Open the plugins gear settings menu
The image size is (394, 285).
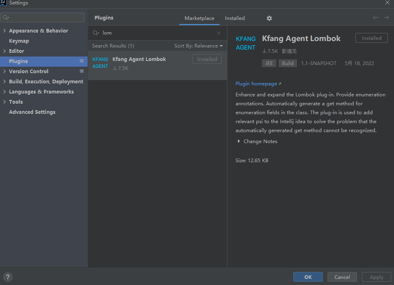click(x=269, y=18)
